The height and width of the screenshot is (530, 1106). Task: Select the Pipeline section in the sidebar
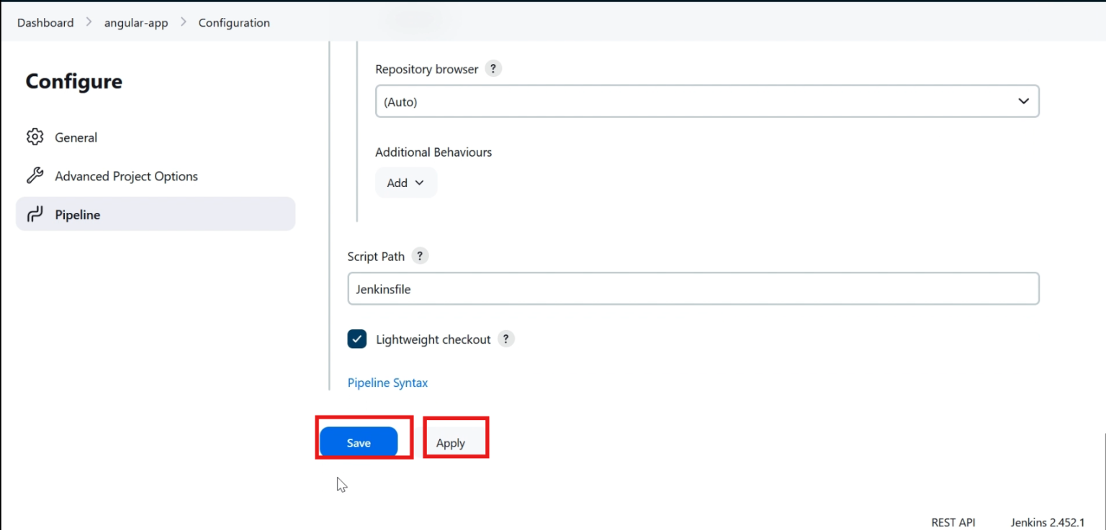77,214
